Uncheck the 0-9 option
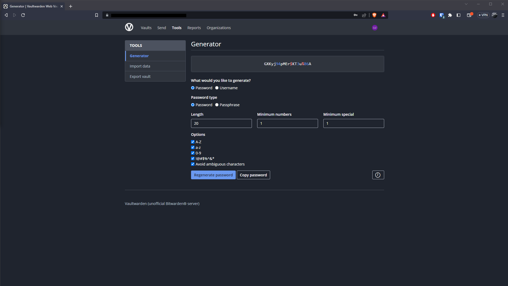This screenshot has height=286, width=508. (x=193, y=153)
